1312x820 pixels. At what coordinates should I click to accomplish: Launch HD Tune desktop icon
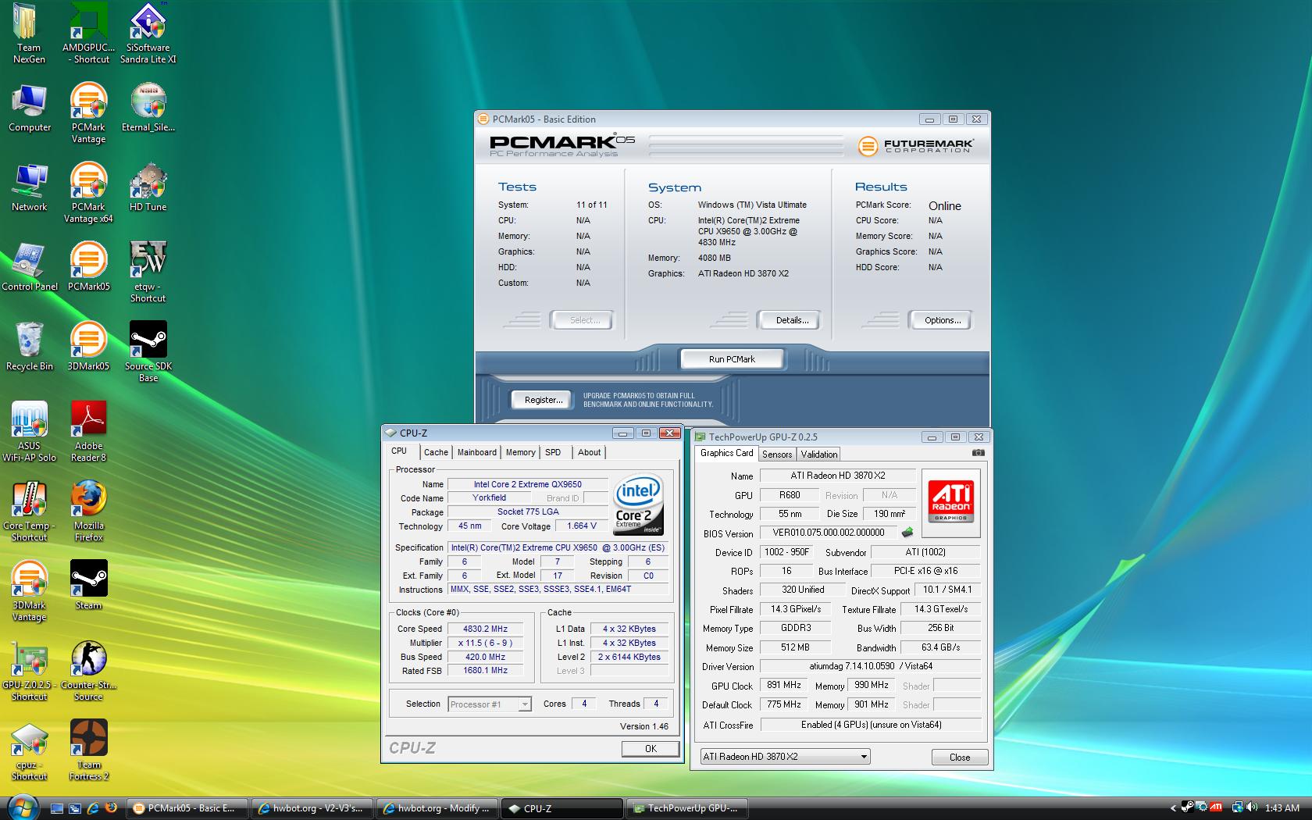(148, 188)
